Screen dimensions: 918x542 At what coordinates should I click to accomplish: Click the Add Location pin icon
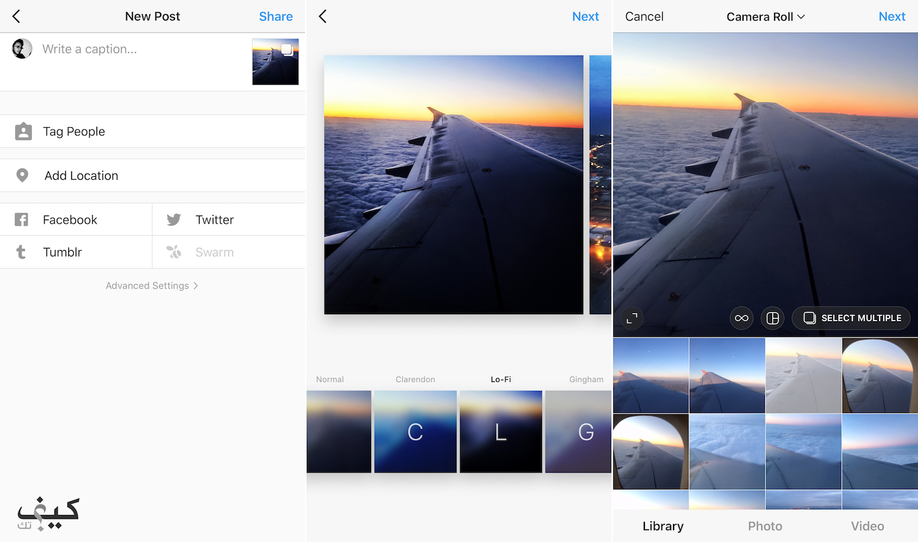coord(22,176)
